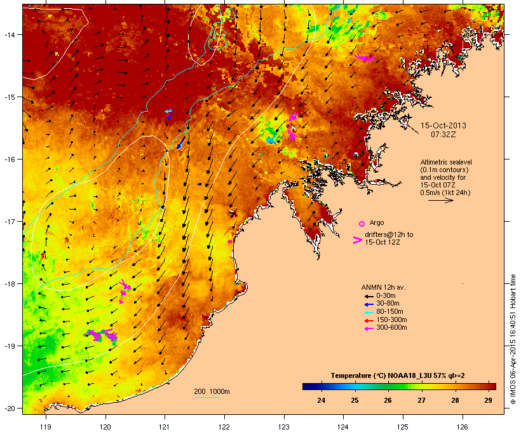The width and height of the screenshot is (521, 432).
Task: Click the Temperature NOAA18_L3U title
Action: point(398,375)
